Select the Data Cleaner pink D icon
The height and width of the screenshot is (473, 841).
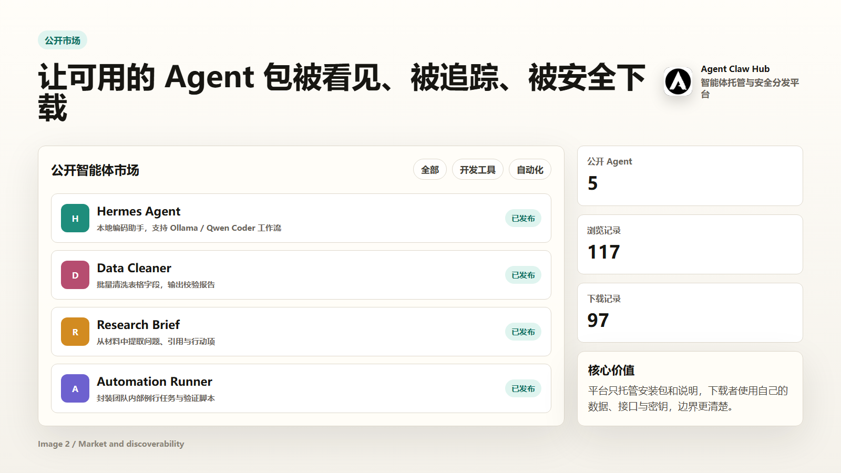[75, 275]
